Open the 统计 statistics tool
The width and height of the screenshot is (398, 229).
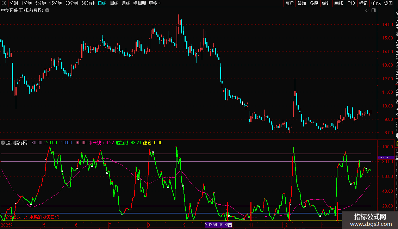tap(326, 4)
